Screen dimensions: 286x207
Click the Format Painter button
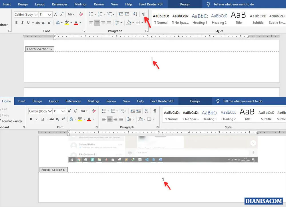pyautogui.click(x=12, y=121)
